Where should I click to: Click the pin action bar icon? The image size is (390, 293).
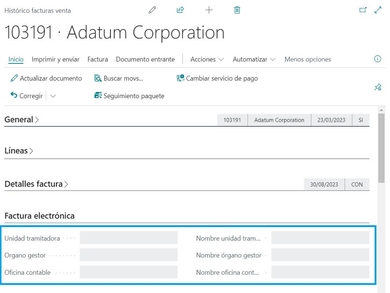pos(378,87)
